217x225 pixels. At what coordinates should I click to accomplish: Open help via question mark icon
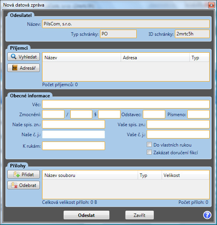click(x=207, y=215)
